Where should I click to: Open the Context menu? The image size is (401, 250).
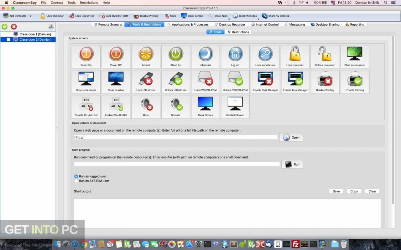pos(57,2)
